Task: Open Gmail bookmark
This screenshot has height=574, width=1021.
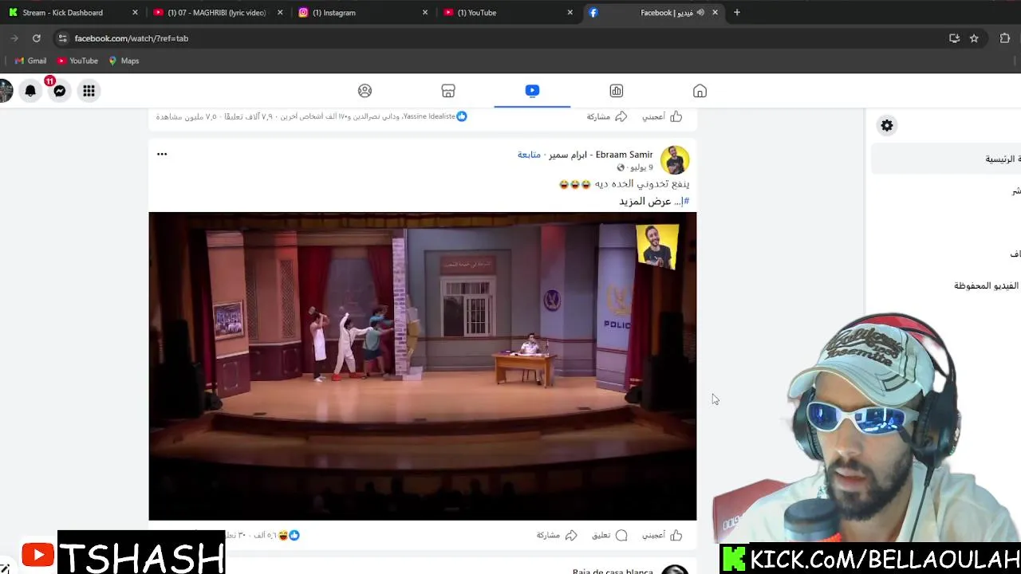Action: (30, 61)
